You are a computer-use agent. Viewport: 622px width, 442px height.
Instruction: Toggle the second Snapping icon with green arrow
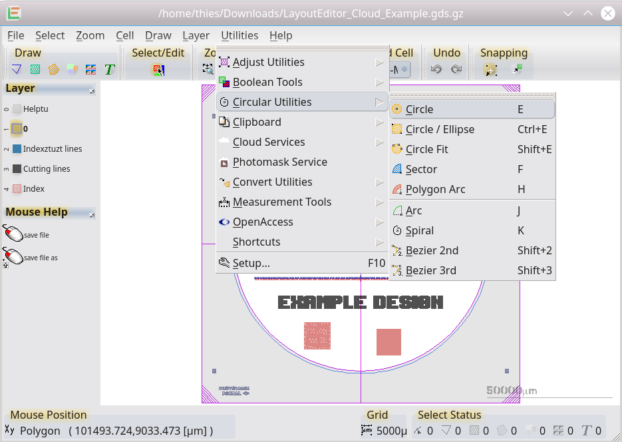pyautogui.click(x=517, y=69)
